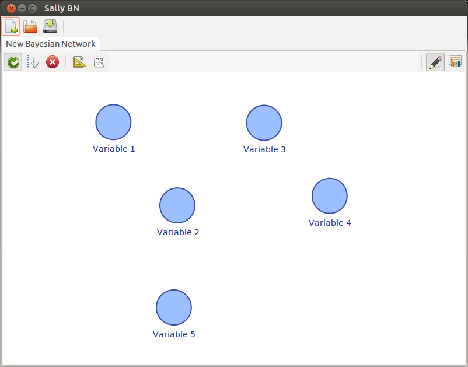Select the Variable 3 node circle

tap(264, 123)
